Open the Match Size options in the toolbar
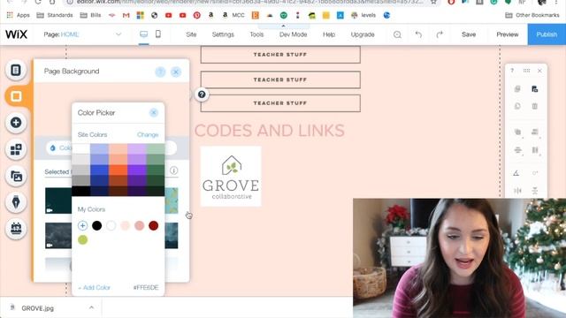The width and height of the screenshot is (566, 318). (535, 150)
